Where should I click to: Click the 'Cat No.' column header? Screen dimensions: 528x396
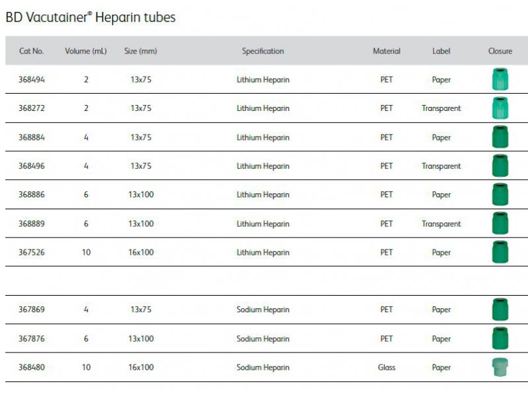click(x=31, y=51)
